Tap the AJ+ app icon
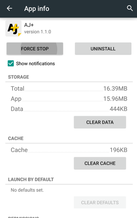The width and height of the screenshot is (137, 218). (14, 28)
